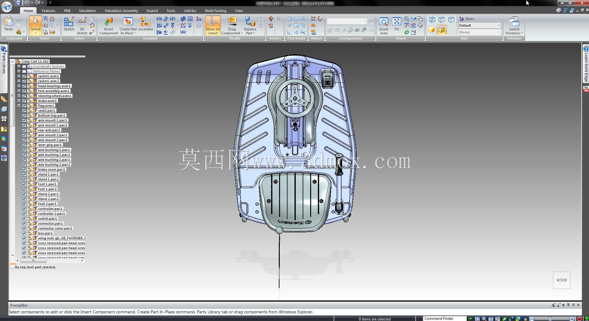589x321 pixels.
Task: Expand the Coordinate Systems tree node
Action: [x=19, y=66]
